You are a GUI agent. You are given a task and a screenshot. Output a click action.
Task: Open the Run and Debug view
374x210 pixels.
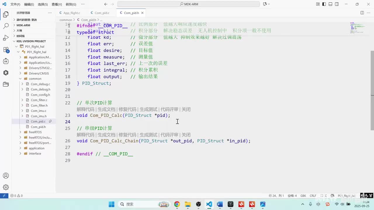(x=6, y=38)
